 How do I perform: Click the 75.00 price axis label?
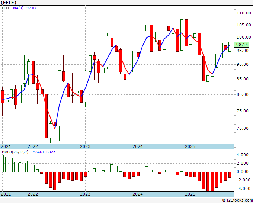click(x=243, y=111)
